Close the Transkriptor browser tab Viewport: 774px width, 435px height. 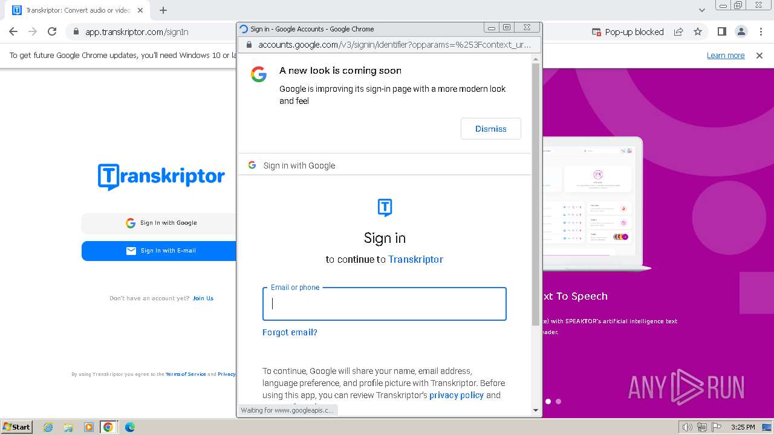[x=140, y=10]
